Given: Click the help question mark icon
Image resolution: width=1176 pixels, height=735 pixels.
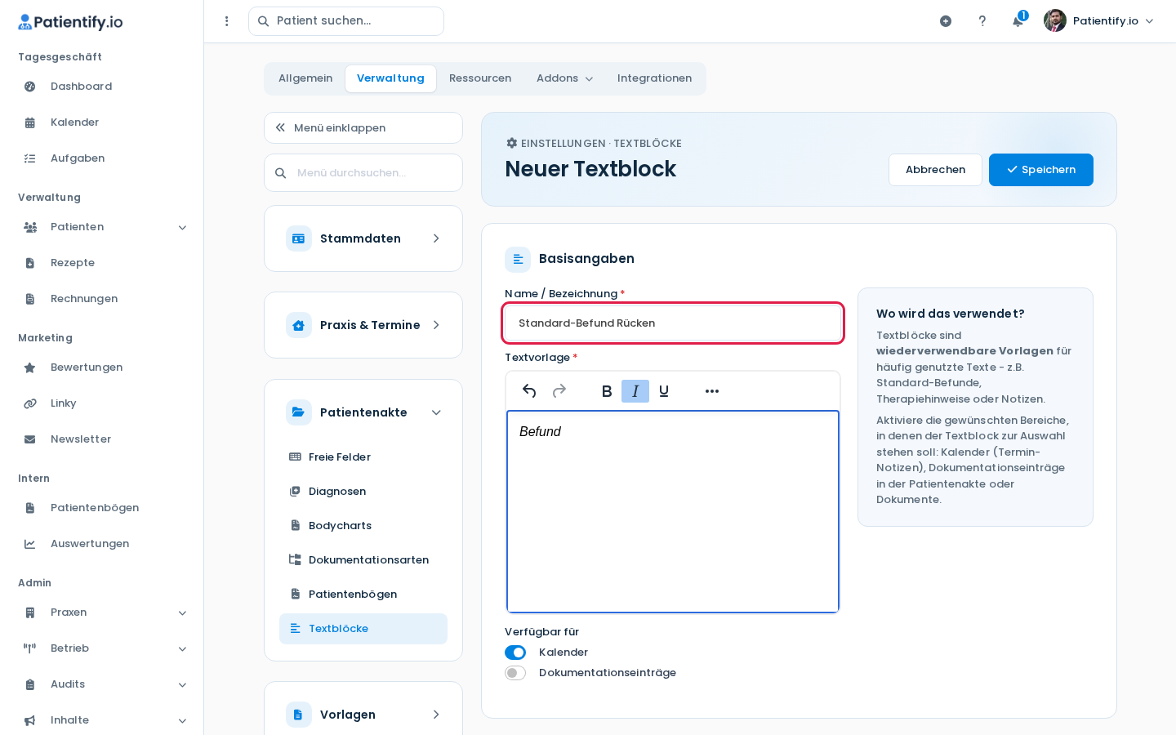Looking at the screenshot, I should tap(982, 21).
